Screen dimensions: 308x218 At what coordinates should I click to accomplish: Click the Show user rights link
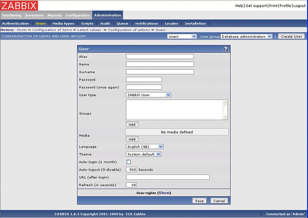pyautogui.click(x=164, y=193)
